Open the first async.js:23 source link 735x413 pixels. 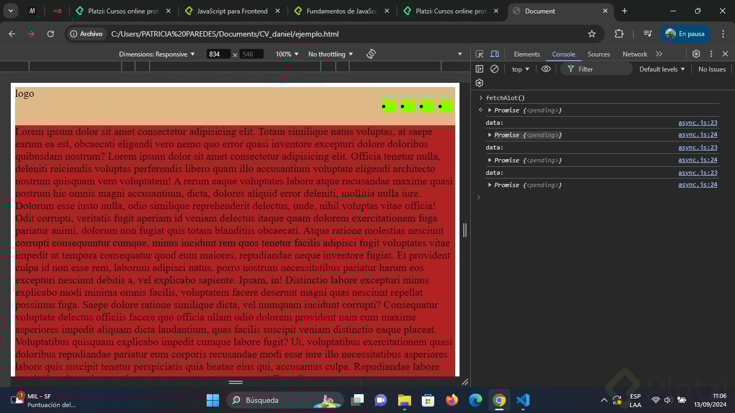coord(698,123)
